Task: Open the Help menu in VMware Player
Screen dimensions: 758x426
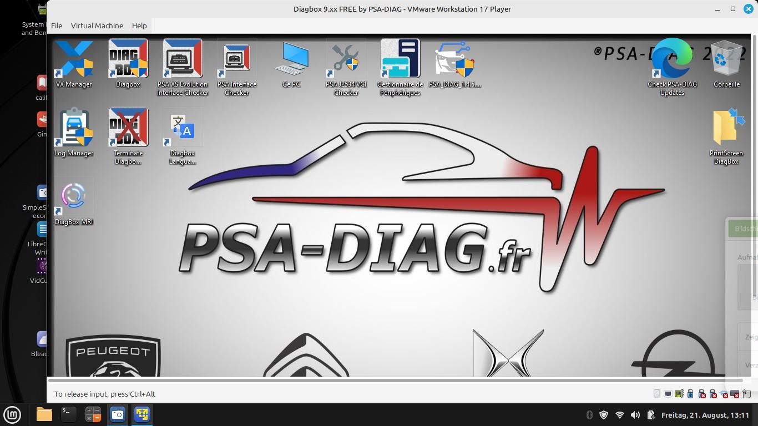Action: pos(139,26)
